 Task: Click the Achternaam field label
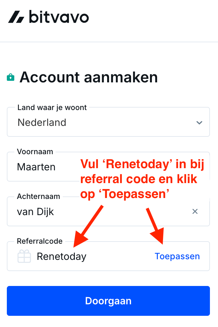click(x=38, y=197)
